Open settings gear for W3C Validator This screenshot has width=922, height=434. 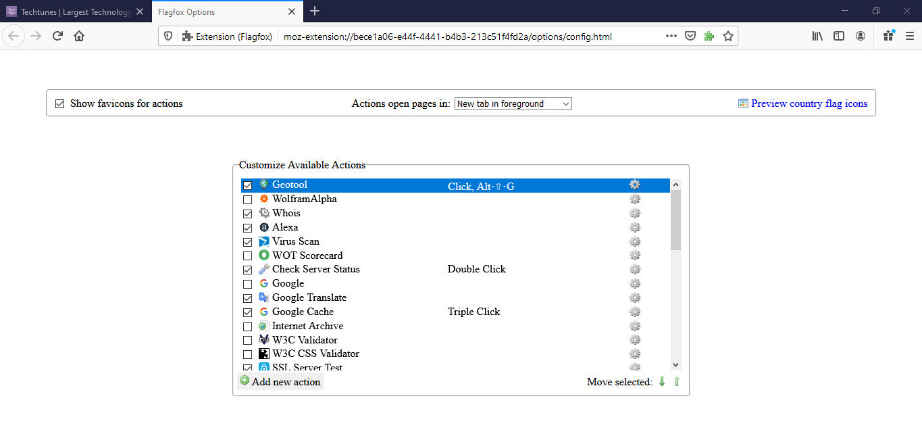click(634, 339)
